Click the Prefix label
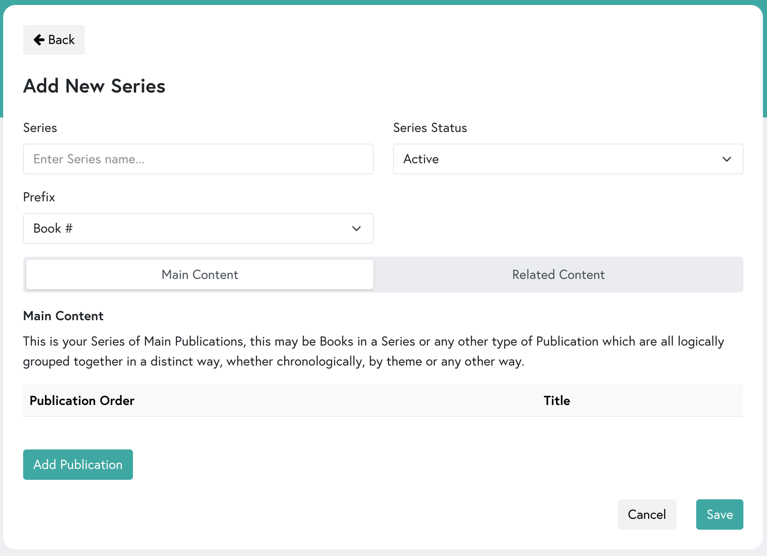This screenshot has height=556, width=767. click(x=39, y=196)
